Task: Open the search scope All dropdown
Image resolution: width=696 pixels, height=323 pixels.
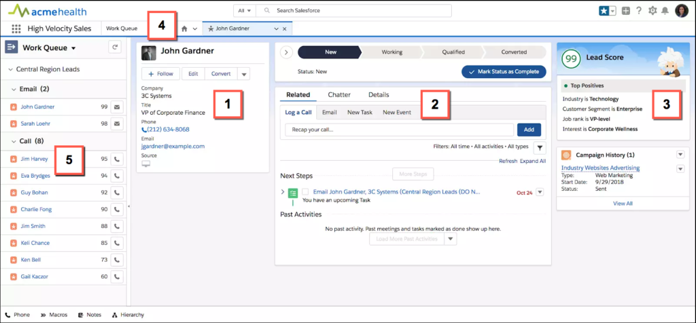Action: [x=245, y=10]
